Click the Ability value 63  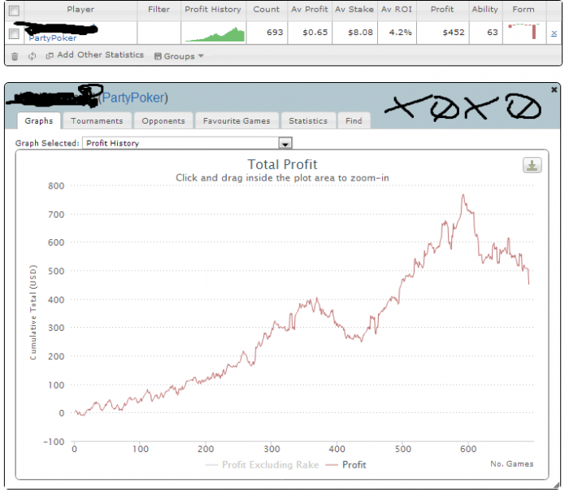492,33
